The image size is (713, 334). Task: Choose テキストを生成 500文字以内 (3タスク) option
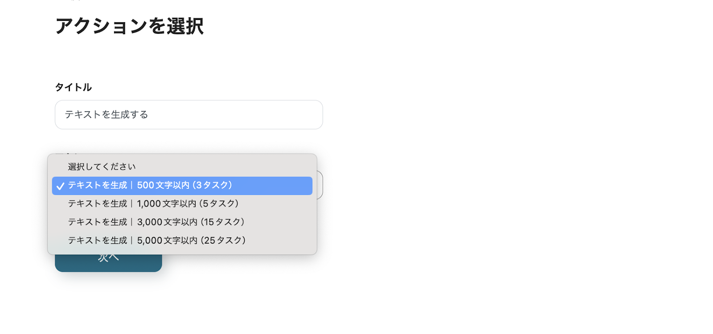pos(182,186)
